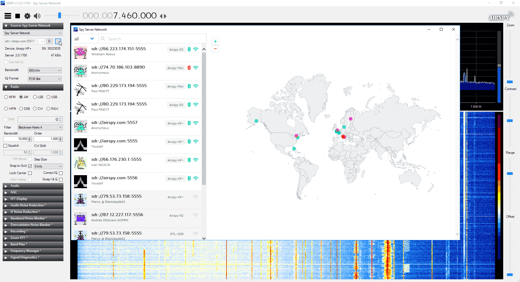The height and width of the screenshot is (282, 520).
Task: Select server sdr://airspy.com:5555
Action: pyautogui.click(x=137, y=145)
